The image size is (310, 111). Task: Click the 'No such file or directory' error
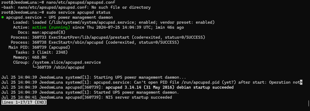[x=124, y=7]
